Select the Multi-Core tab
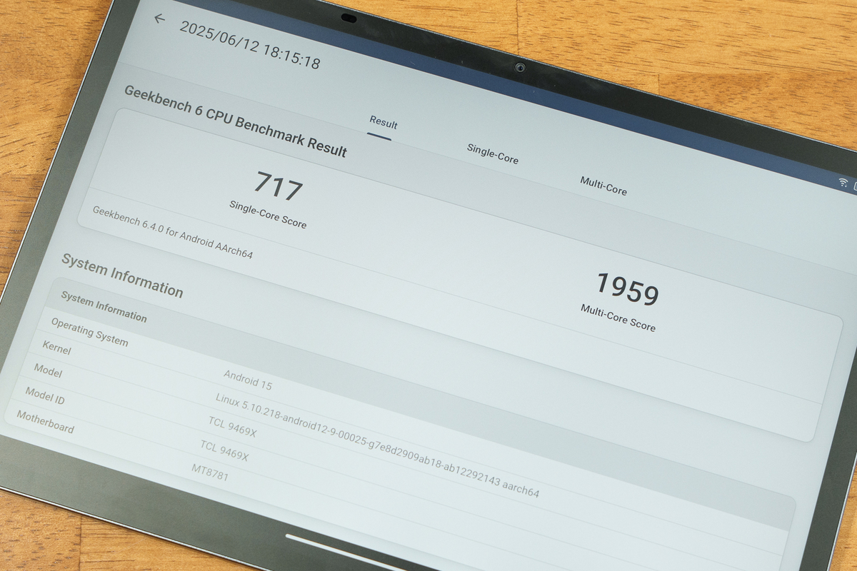The width and height of the screenshot is (857, 571). [x=603, y=186]
